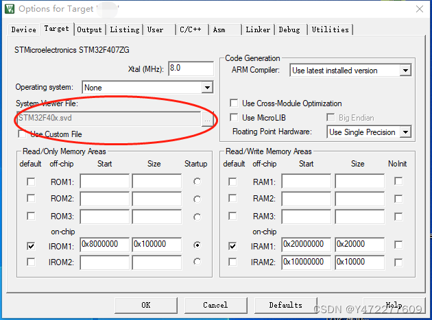Click the Defaults button

point(285,305)
